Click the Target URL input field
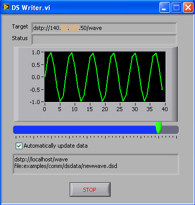Viewport: 195px width, 205px height. 104,28
